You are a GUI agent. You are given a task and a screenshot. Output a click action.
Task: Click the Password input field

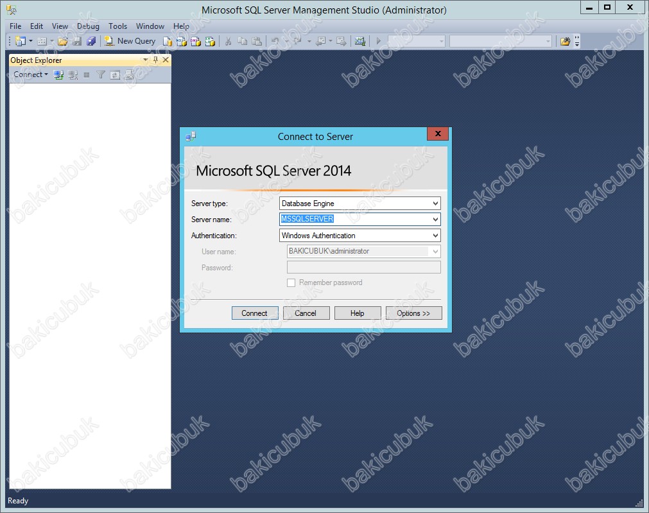coord(364,267)
